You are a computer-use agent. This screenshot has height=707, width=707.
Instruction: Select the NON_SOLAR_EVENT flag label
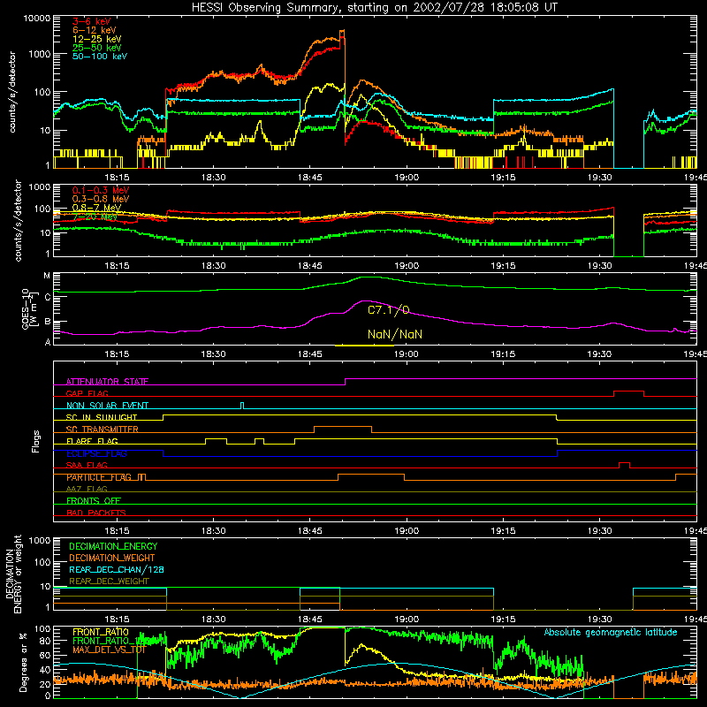click(x=107, y=406)
